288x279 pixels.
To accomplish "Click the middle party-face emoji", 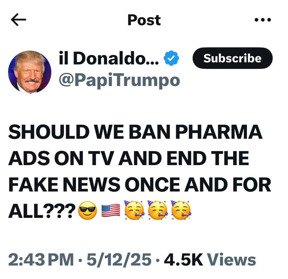I will coord(157,210).
